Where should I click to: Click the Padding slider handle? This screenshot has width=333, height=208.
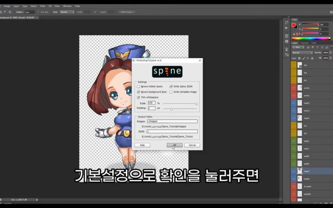pyautogui.click(x=171, y=109)
